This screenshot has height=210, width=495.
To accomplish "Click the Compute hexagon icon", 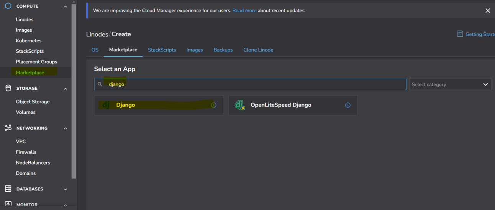I will coord(8,6).
